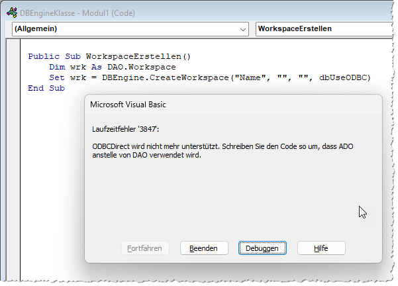Click the End Sub code line
The image size is (398, 286).
pyautogui.click(x=46, y=89)
